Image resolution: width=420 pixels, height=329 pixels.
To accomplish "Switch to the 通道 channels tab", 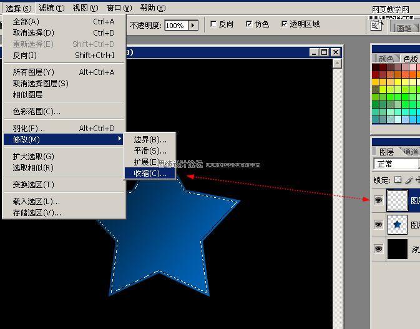I will pos(411,152).
